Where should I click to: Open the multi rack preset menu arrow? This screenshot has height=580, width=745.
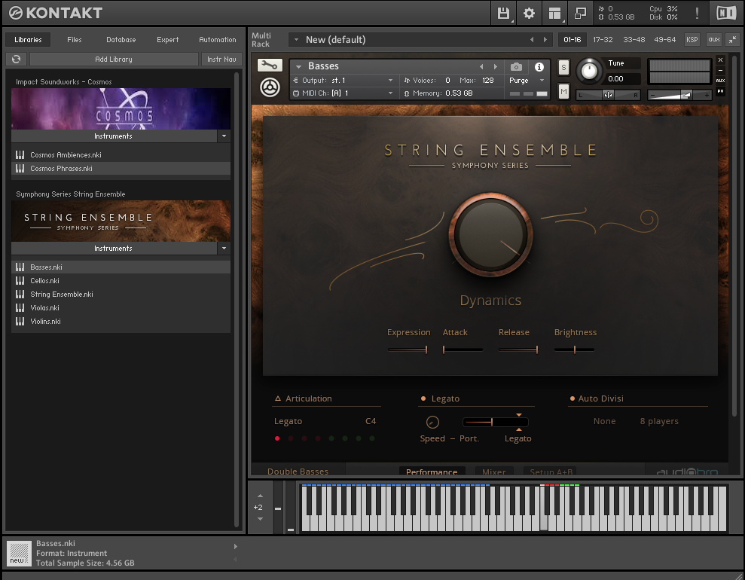296,40
